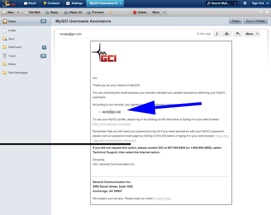The height and width of the screenshot is (215, 271).
Task: Open the Inbox folder
Action: tap(25, 21)
